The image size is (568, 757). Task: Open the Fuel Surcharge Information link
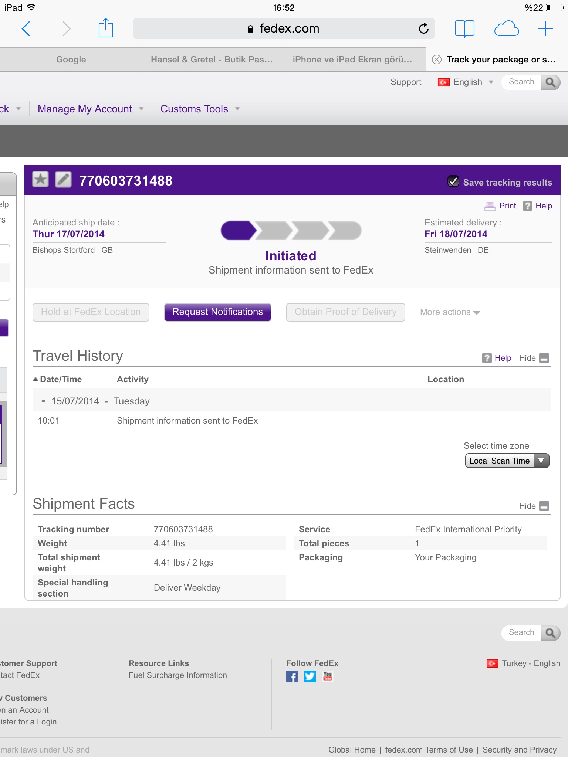point(178,675)
